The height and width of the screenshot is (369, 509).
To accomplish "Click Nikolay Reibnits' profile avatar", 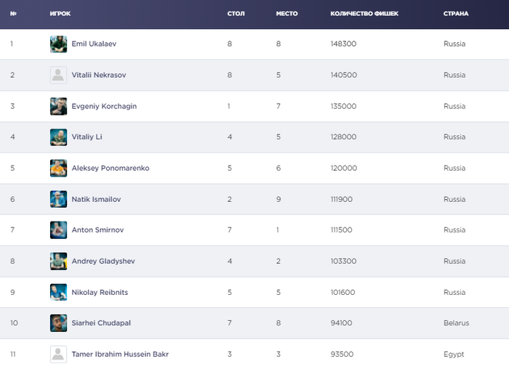I will tap(58, 292).
